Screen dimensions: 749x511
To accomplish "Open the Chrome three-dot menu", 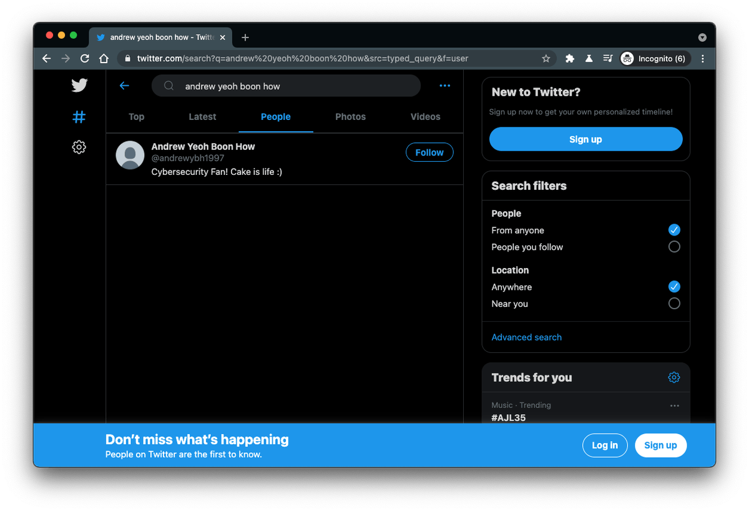I will click(703, 59).
